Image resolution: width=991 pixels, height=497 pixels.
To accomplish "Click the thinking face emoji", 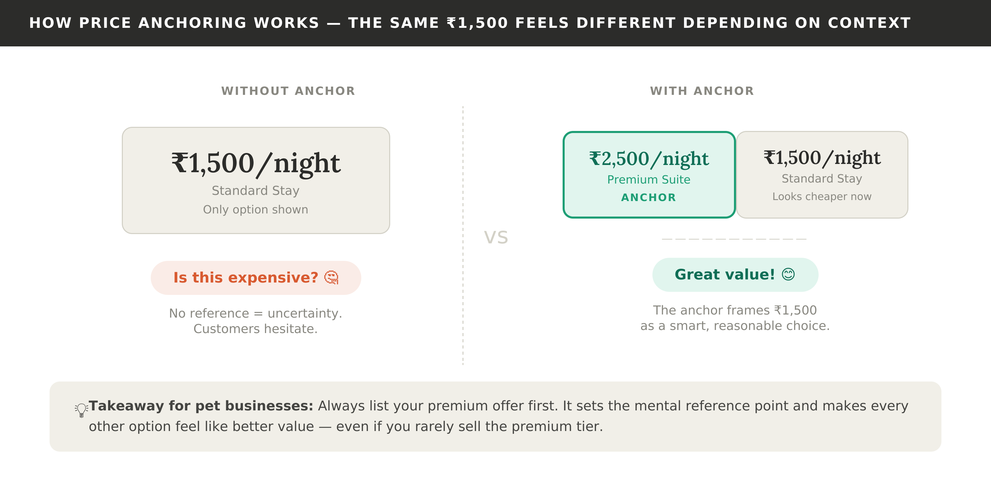I will tap(331, 277).
